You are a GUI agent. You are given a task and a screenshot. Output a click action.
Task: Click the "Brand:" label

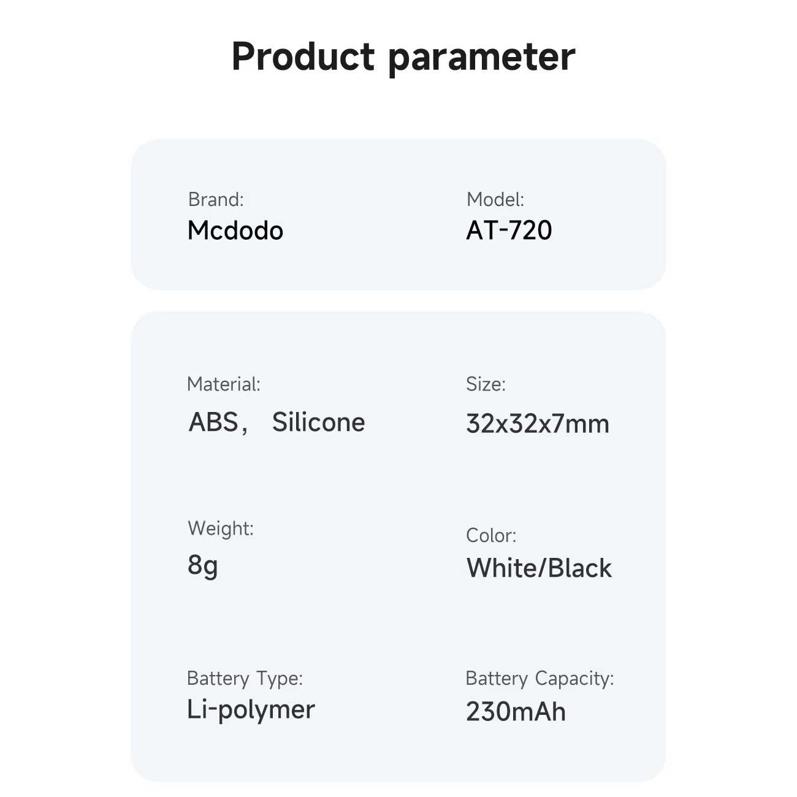(x=216, y=199)
